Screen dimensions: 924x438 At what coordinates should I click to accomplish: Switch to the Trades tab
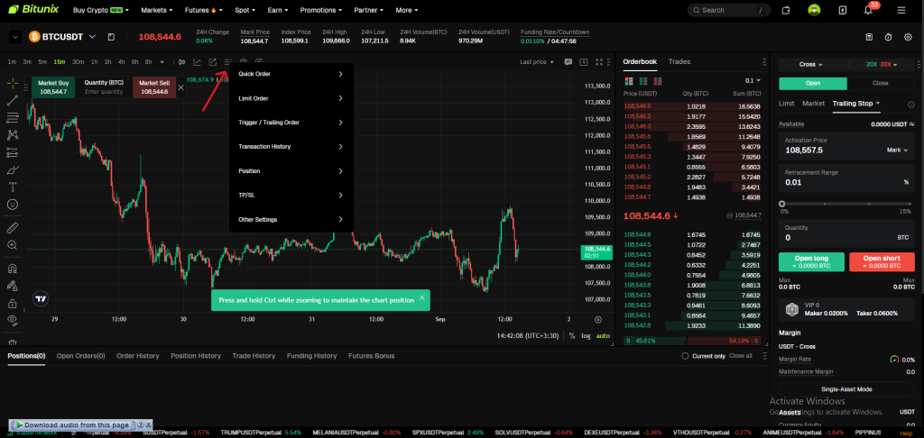coord(679,61)
